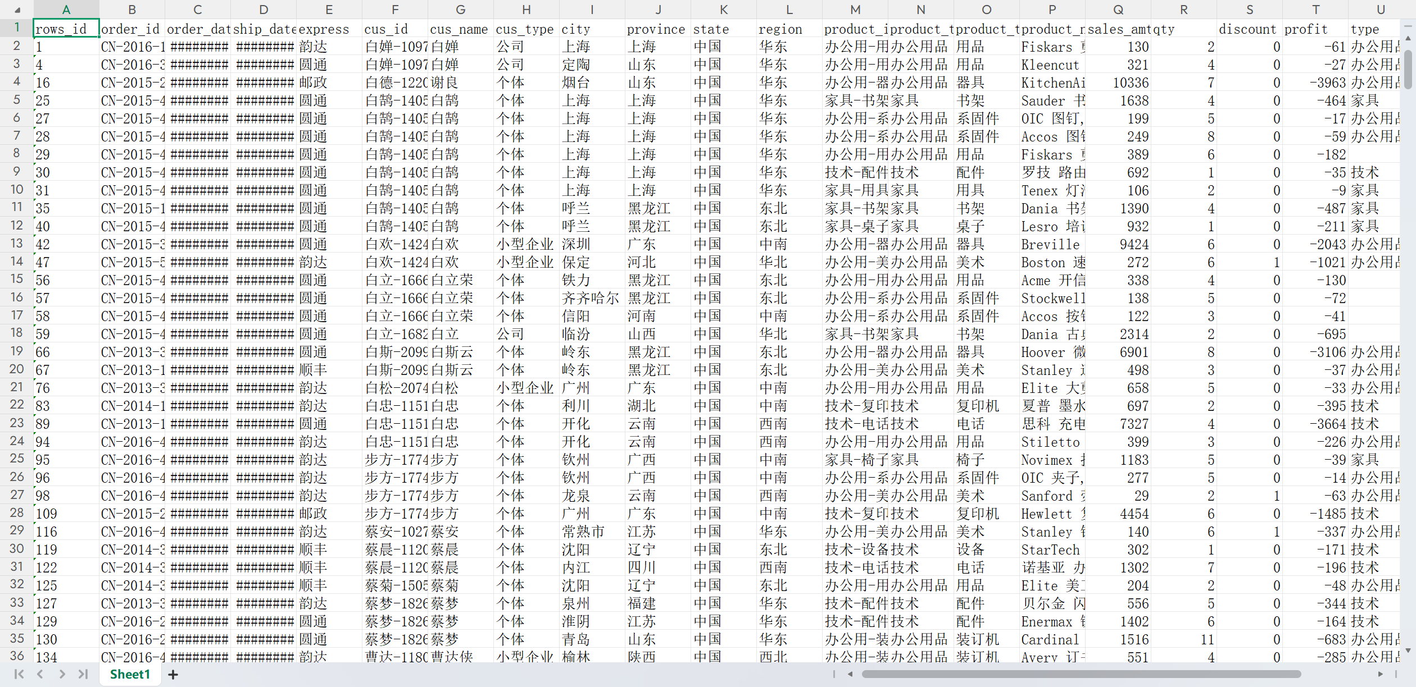Select city cell 临汾
1416x687 pixels.
pyautogui.click(x=592, y=334)
